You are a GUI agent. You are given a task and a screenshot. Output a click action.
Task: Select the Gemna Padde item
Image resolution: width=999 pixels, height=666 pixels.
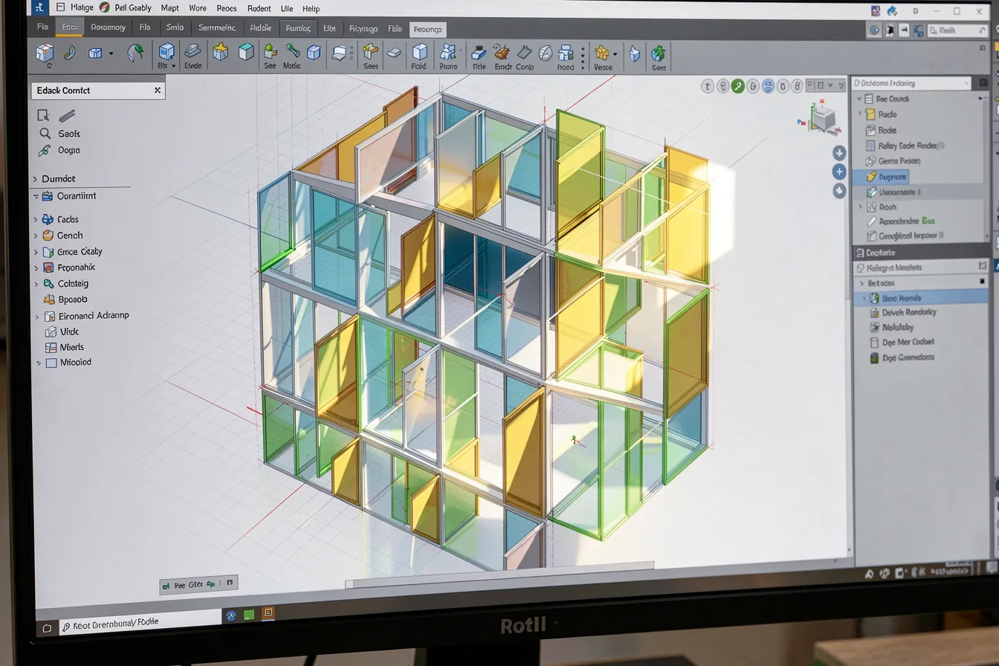(893, 161)
